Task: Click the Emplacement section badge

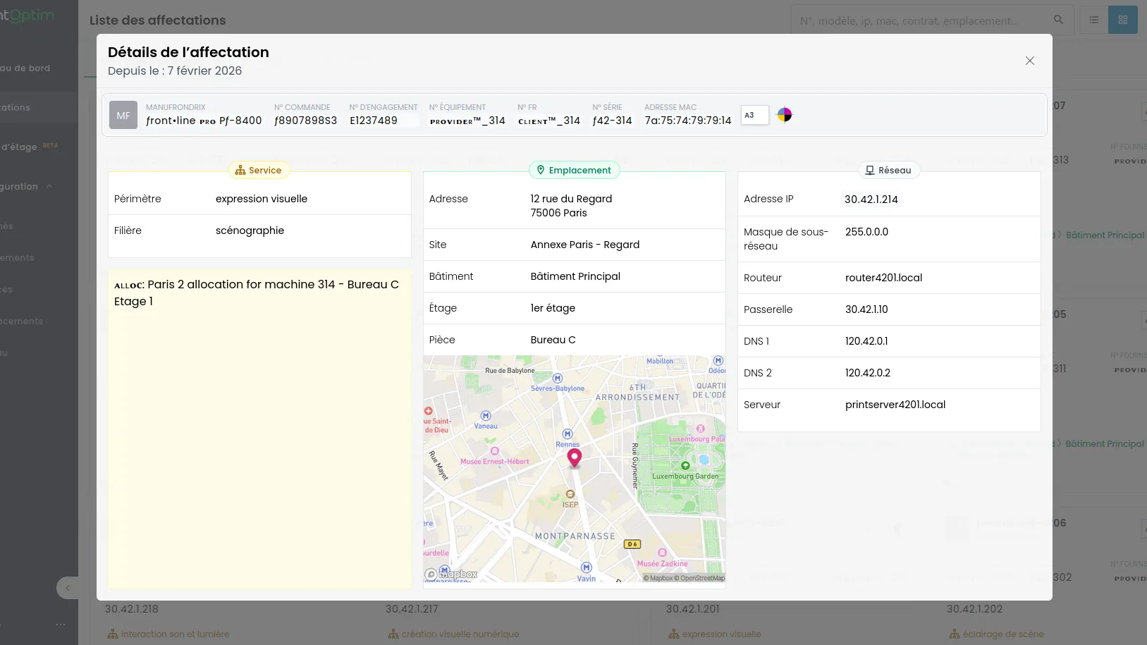Action: point(574,171)
